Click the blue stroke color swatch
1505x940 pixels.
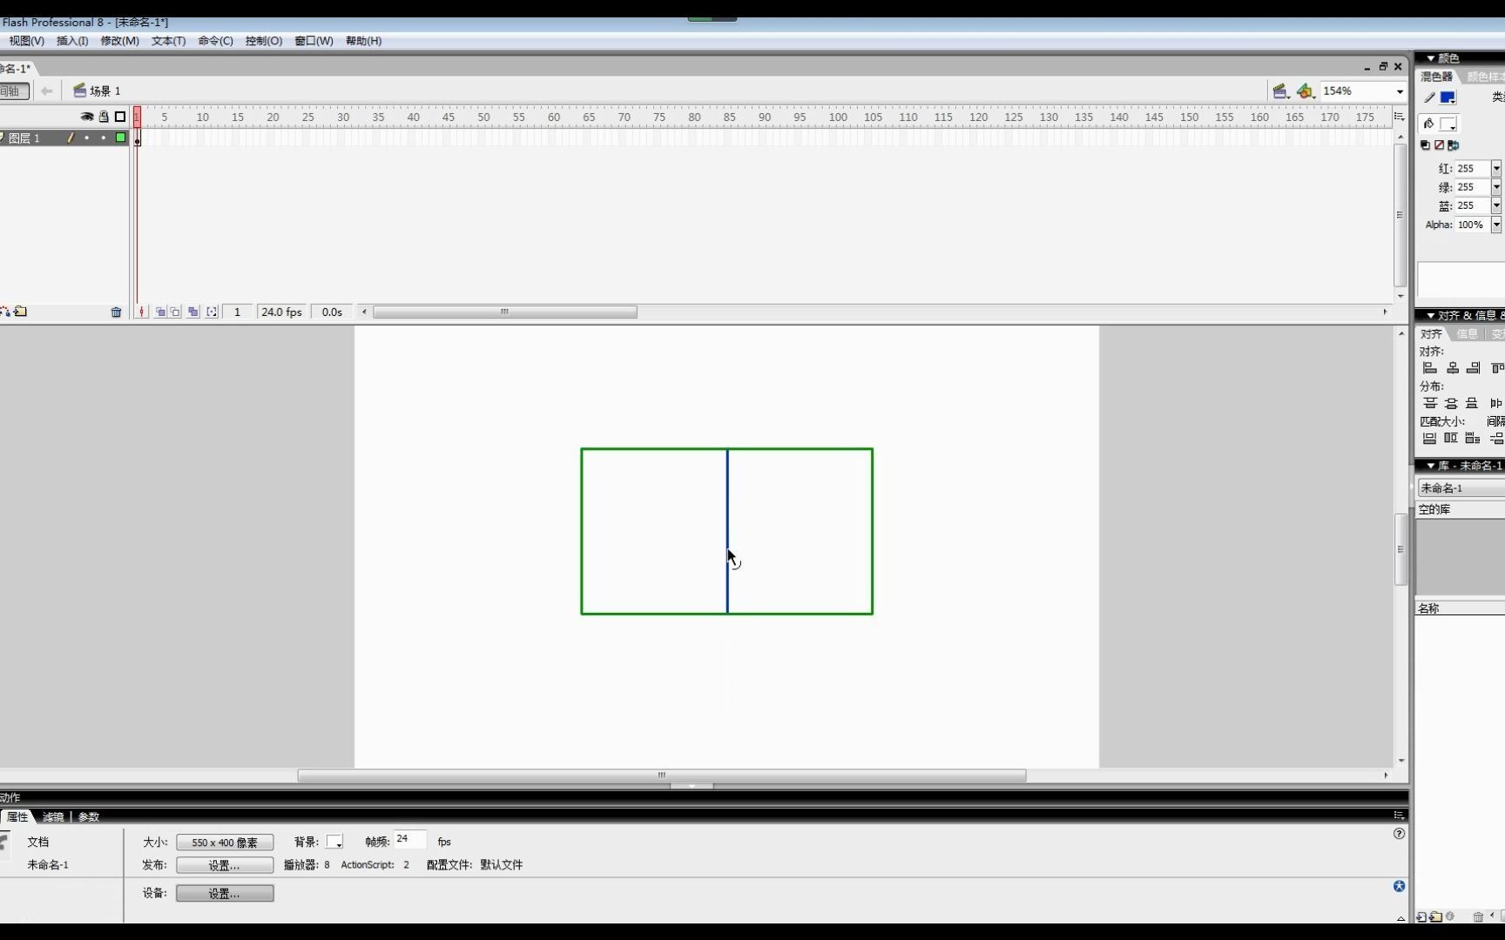(x=1448, y=97)
